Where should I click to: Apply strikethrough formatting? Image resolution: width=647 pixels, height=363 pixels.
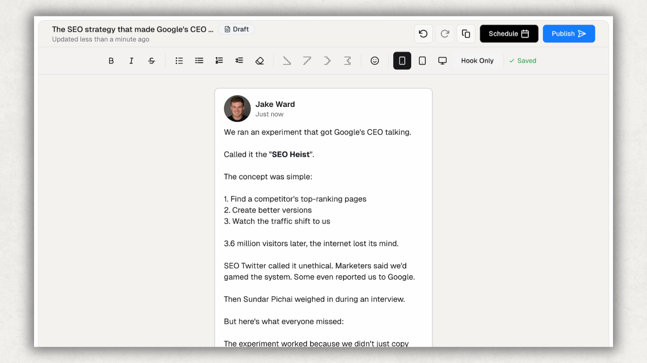click(152, 61)
